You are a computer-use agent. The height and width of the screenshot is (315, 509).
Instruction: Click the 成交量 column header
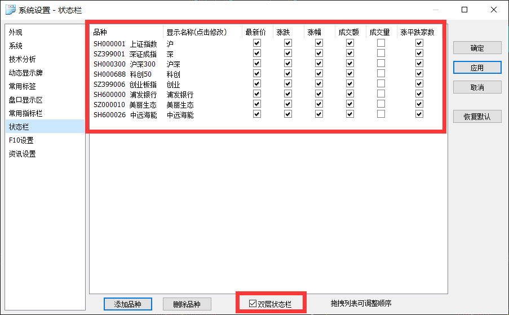click(x=382, y=32)
